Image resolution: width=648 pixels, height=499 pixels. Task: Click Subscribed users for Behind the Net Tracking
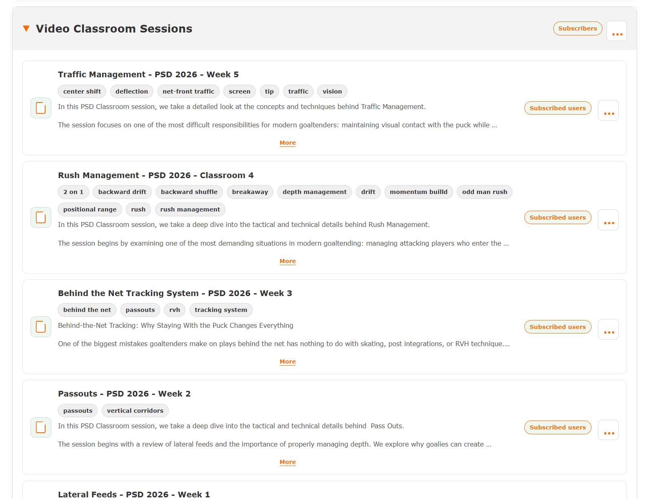click(x=557, y=327)
